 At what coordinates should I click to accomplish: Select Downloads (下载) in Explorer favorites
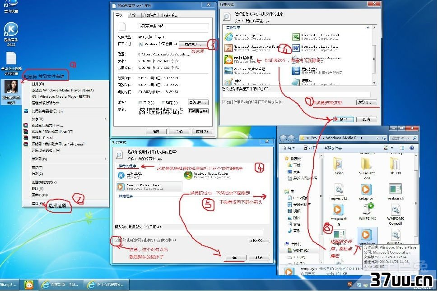pos(294,165)
